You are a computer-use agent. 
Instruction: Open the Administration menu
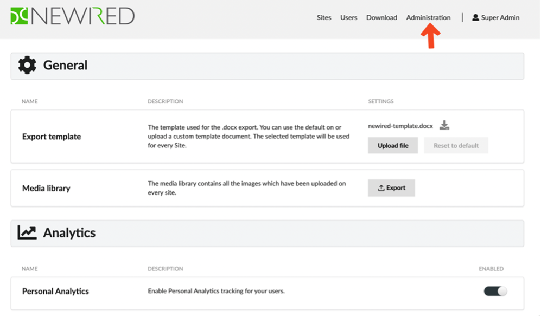pos(428,17)
